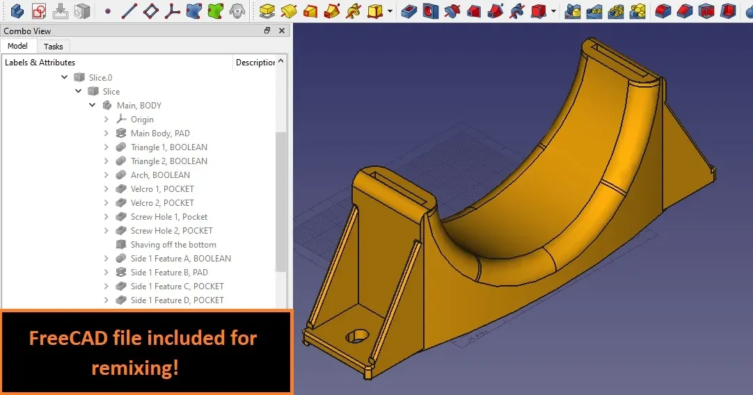753x395 pixels.
Task: Click the Description column header
Action: tap(255, 63)
